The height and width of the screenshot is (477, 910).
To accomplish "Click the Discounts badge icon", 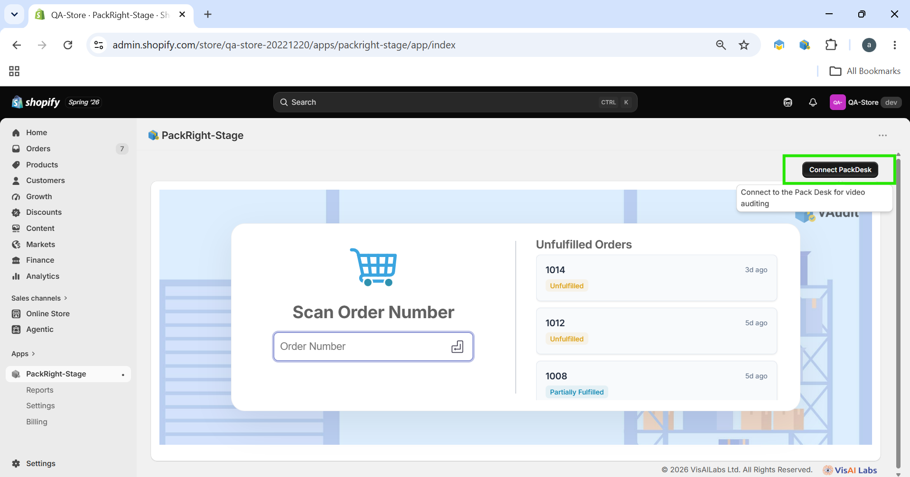I will (16, 212).
